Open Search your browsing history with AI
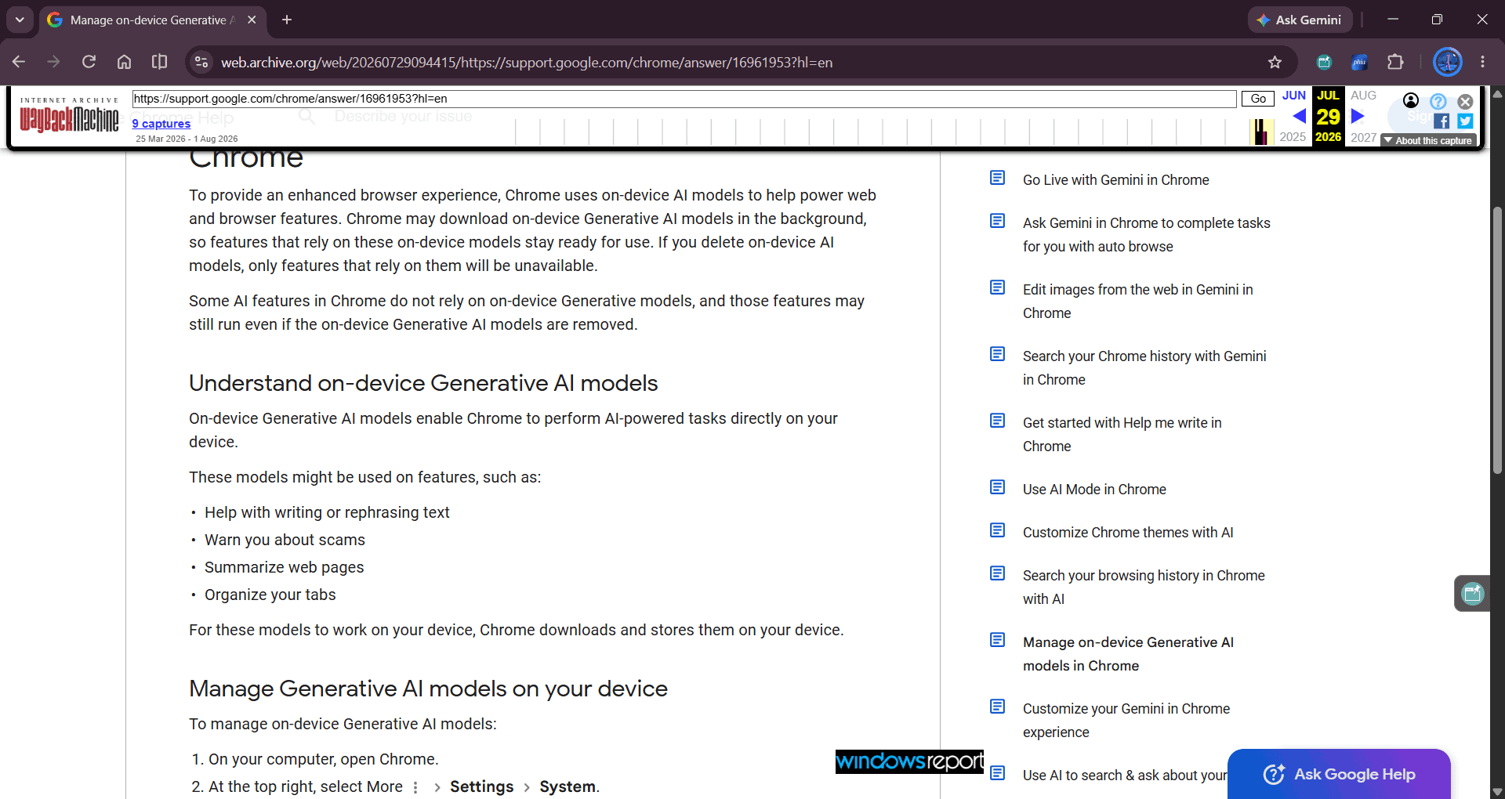 (x=1144, y=587)
